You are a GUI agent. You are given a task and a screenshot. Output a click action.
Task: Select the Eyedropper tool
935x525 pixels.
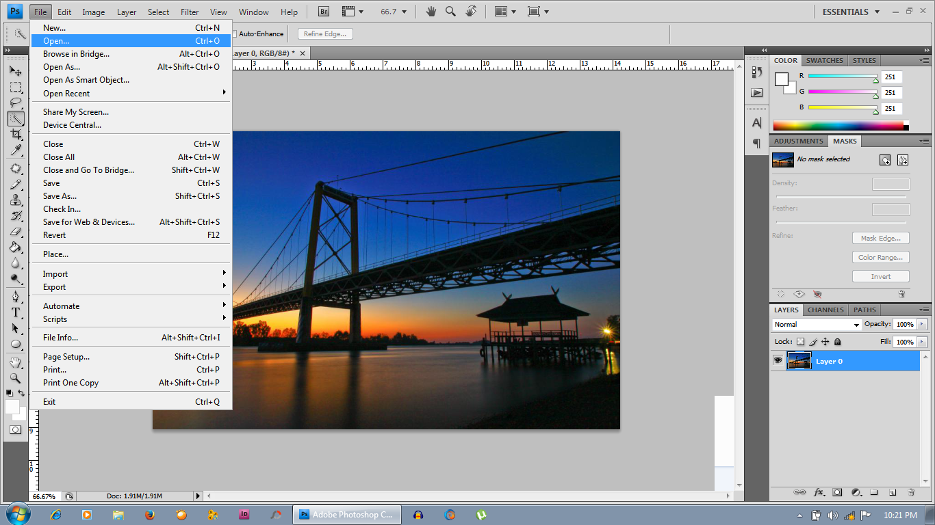(16, 150)
